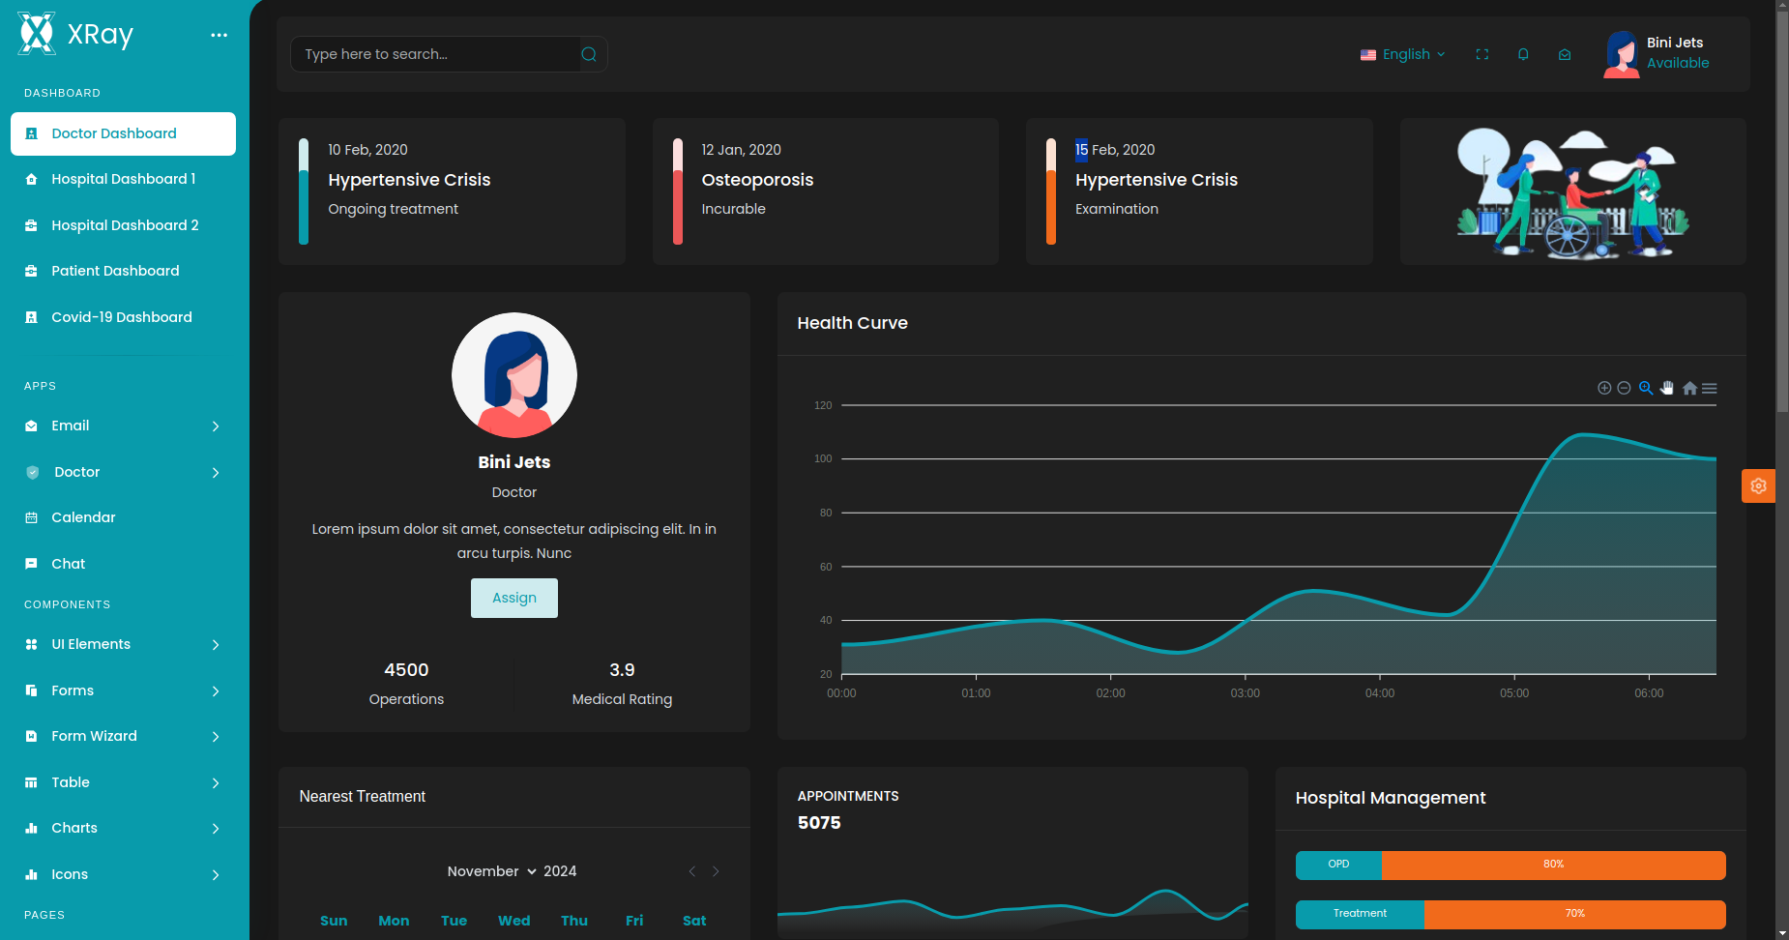Screen dimensions: 1789x940
Task: Open the notification bell
Action: click(1523, 54)
